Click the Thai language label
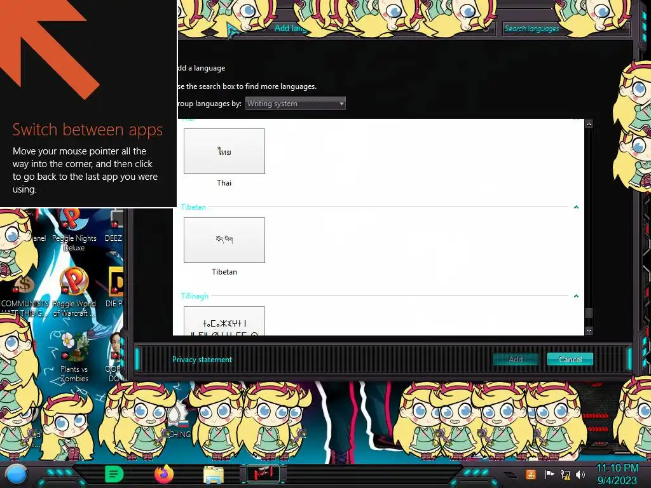651x488 pixels. (224, 182)
